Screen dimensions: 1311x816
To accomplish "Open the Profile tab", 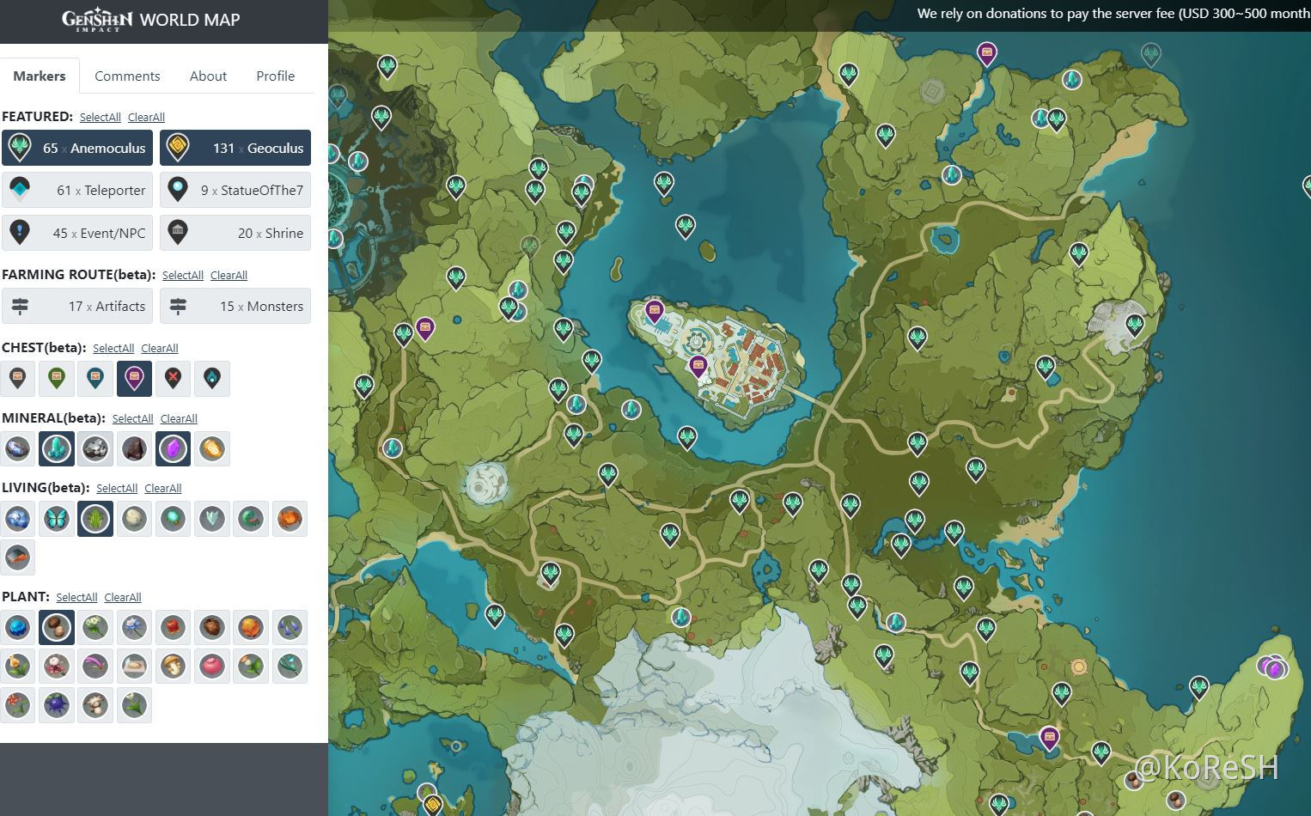I will coord(275,76).
